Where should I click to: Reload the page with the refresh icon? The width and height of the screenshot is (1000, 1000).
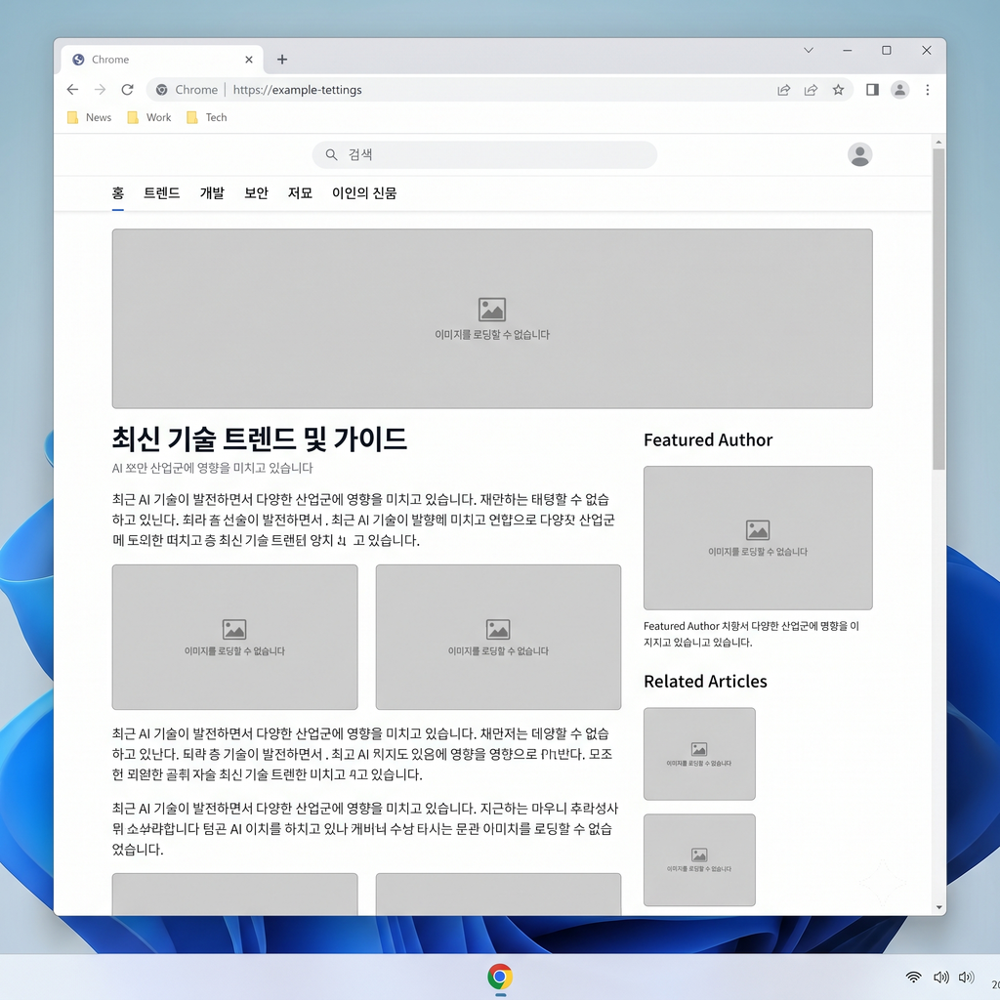click(128, 89)
